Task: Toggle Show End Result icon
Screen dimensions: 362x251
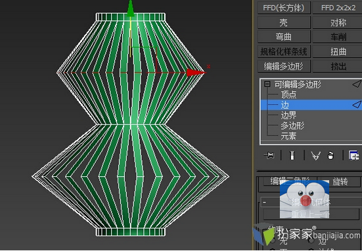Action: click(x=292, y=155)
